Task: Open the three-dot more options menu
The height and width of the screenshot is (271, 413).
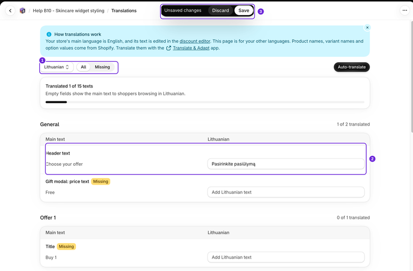Action: 404,11
